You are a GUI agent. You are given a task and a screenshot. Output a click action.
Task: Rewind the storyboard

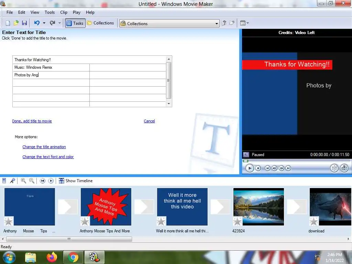(x=42, y=181)
